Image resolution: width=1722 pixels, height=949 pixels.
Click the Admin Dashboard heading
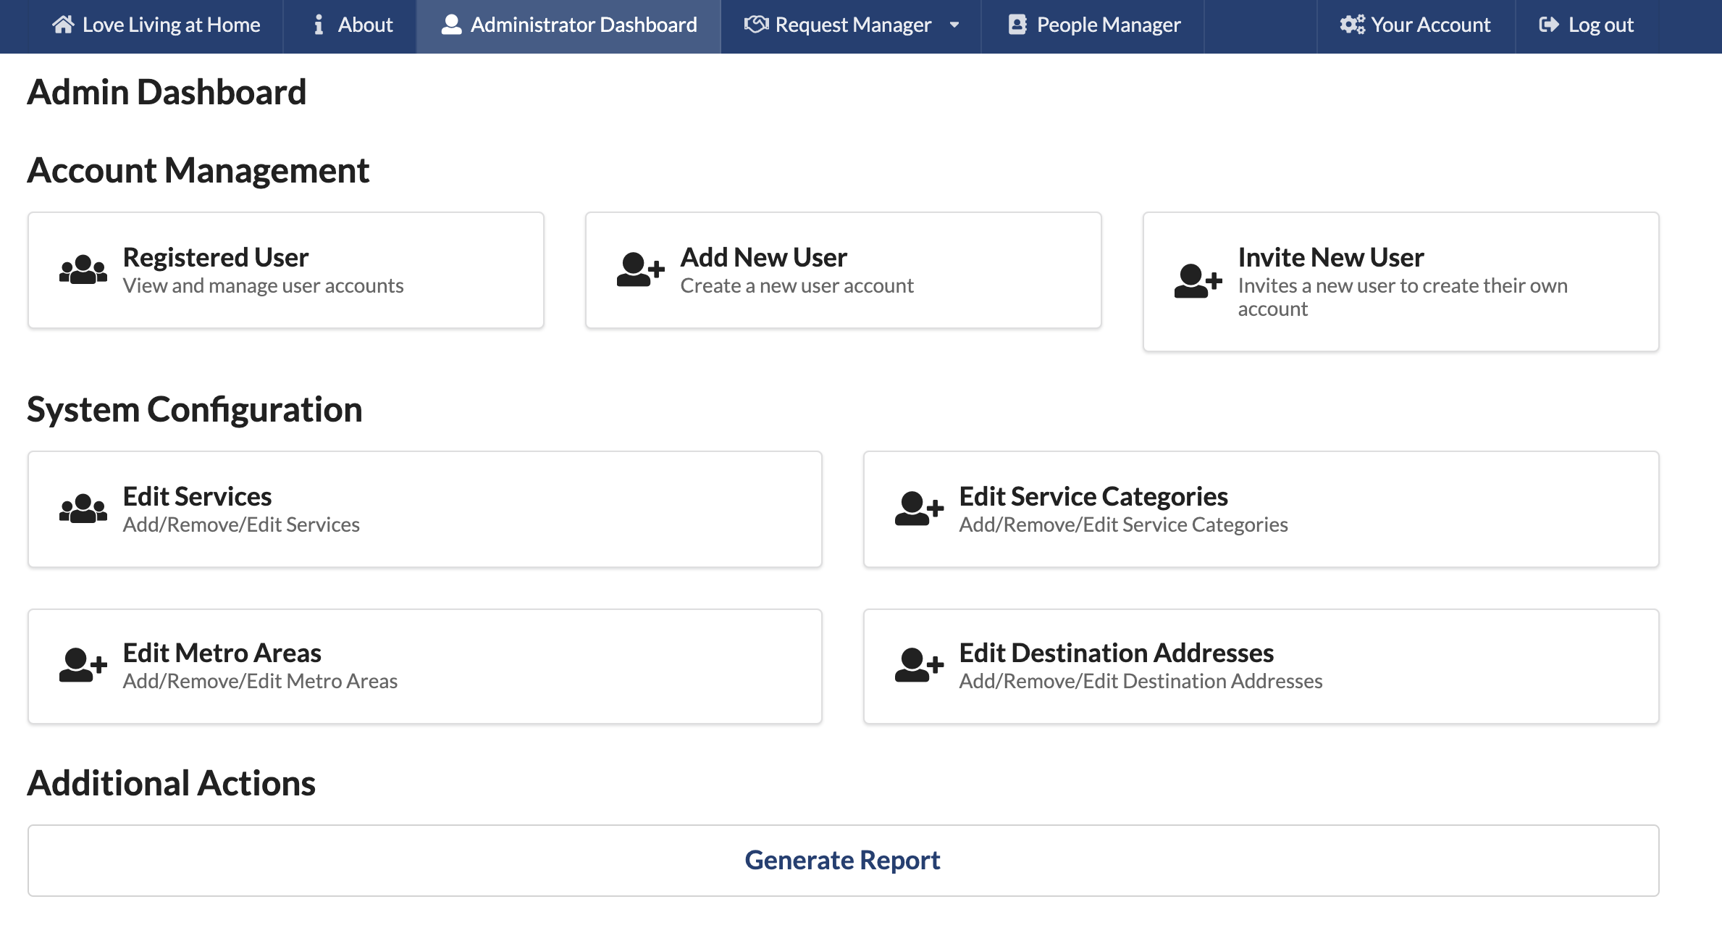pos(167,93)
